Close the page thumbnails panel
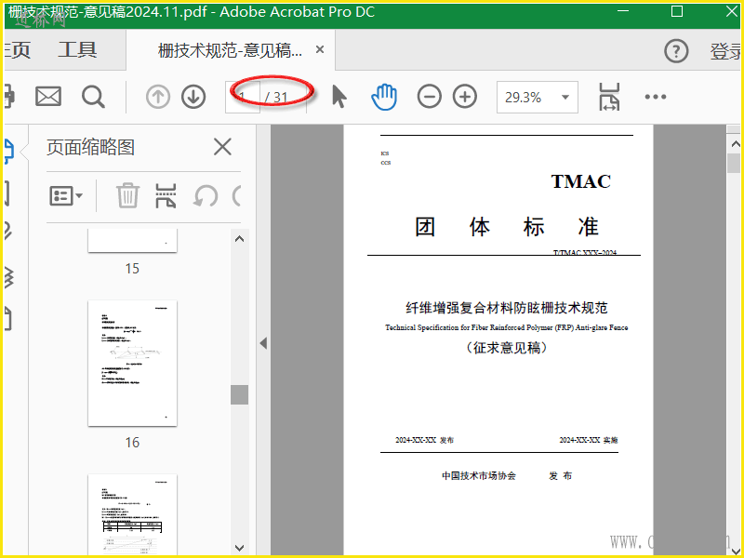Image resolution: width=744 pixels, height=558 pixels. 222,147
